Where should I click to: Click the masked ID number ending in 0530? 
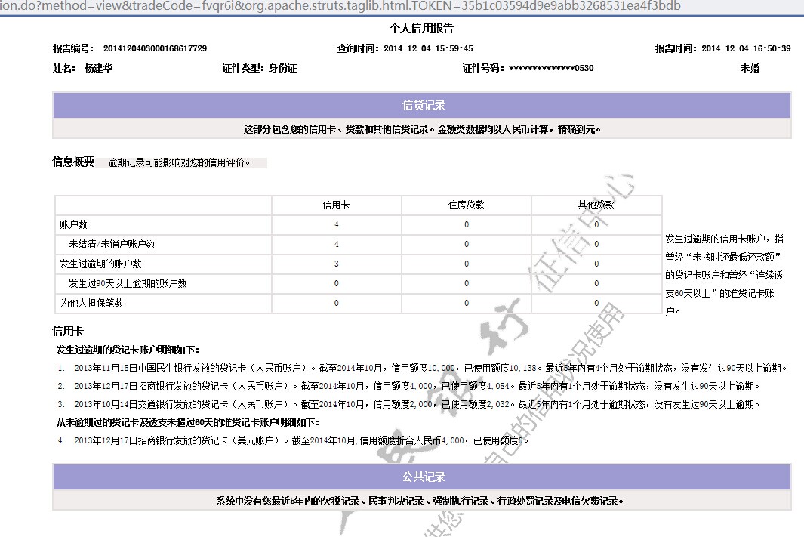pos(551,68)
